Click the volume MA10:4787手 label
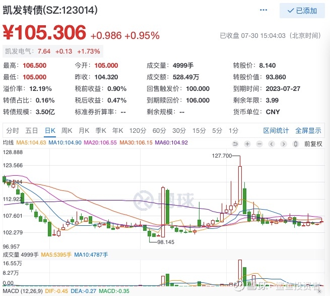 [91, 255]
